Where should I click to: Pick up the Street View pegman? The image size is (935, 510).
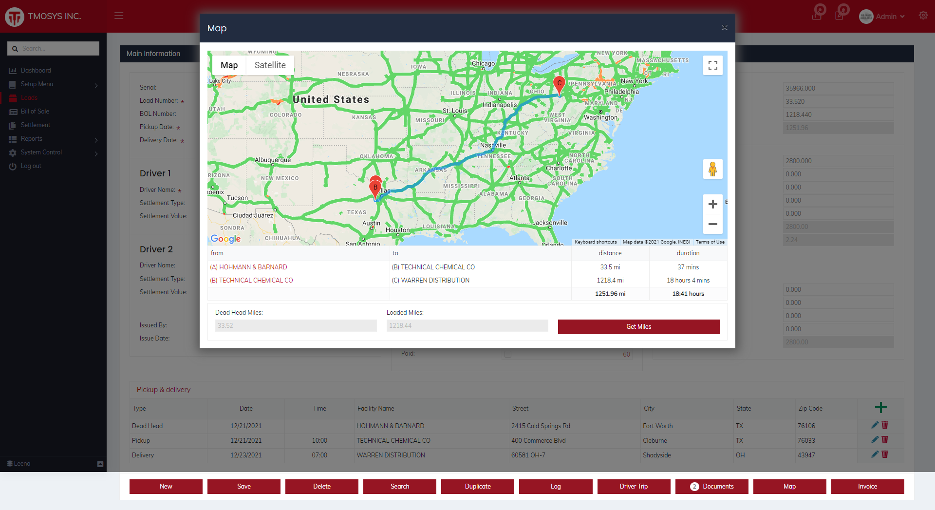click(713, 169)
